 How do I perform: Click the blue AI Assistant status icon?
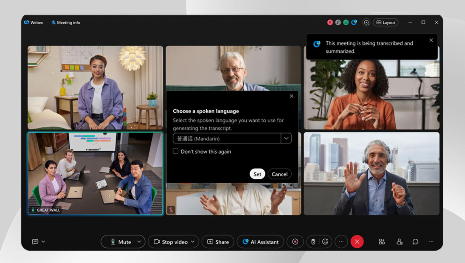click(354, 23)
